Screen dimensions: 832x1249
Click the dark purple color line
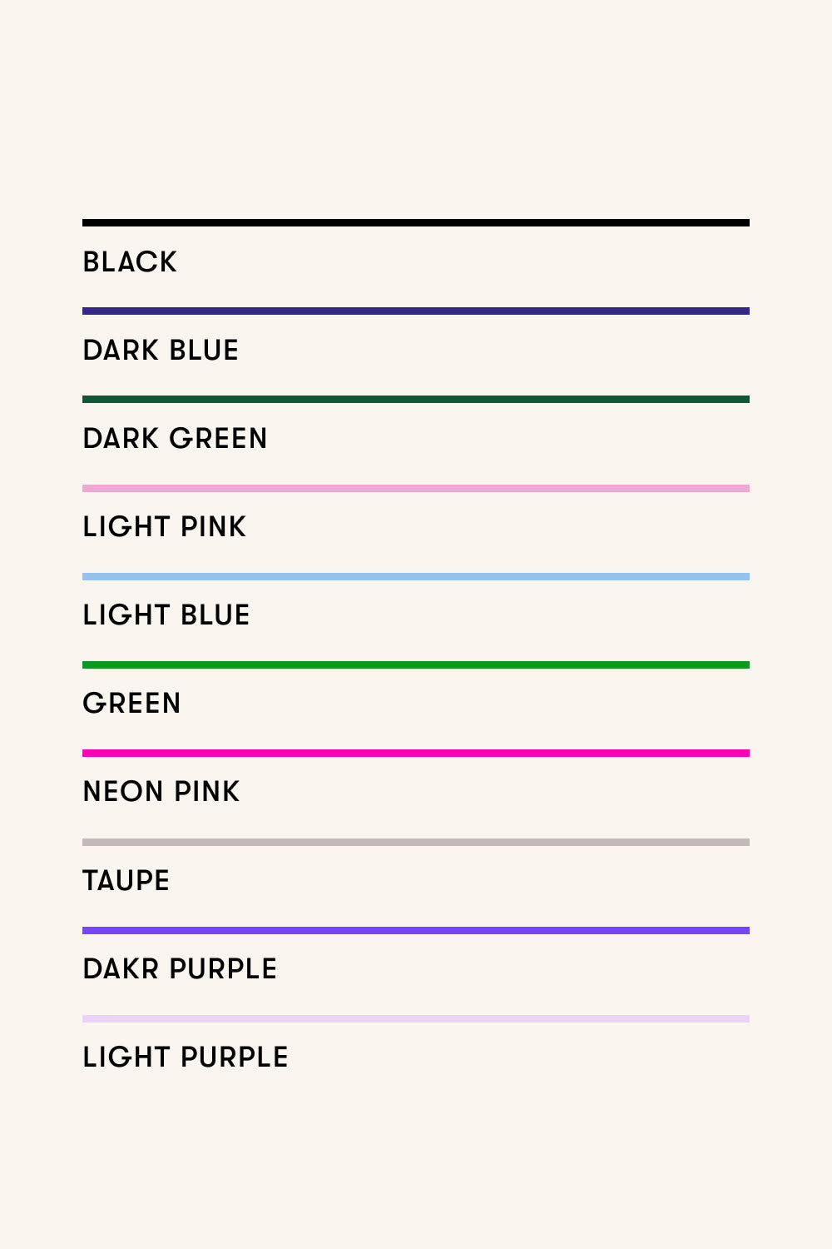(x=416, y=930)
